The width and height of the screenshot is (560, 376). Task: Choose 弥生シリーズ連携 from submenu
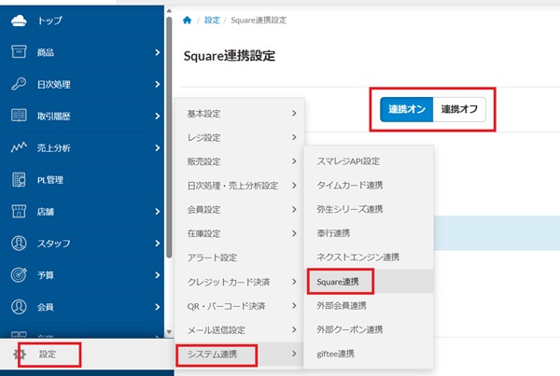369,209
